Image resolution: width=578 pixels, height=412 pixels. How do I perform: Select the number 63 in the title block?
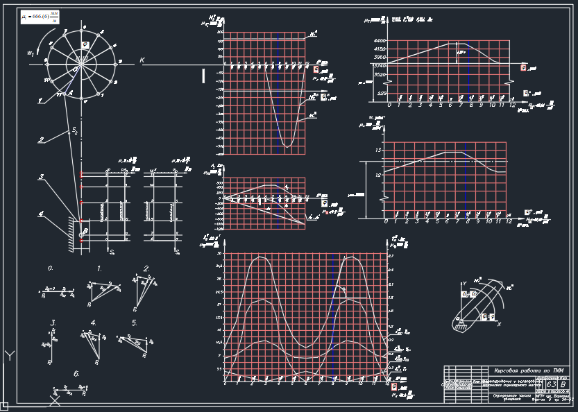tap(551, 384)
